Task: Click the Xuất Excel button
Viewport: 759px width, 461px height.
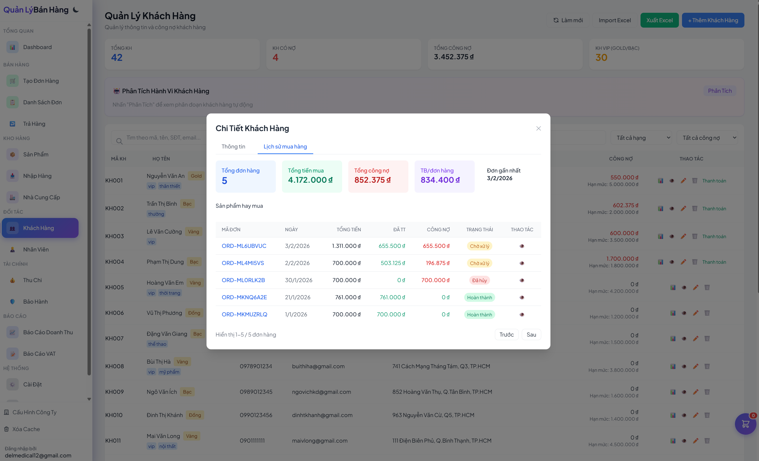Action: click(x=659, y=20)
